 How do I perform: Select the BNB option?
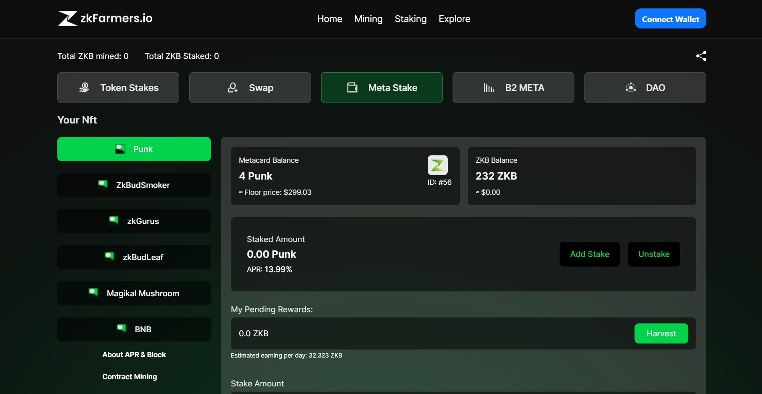pyautogui.click(x=134, y=329)
